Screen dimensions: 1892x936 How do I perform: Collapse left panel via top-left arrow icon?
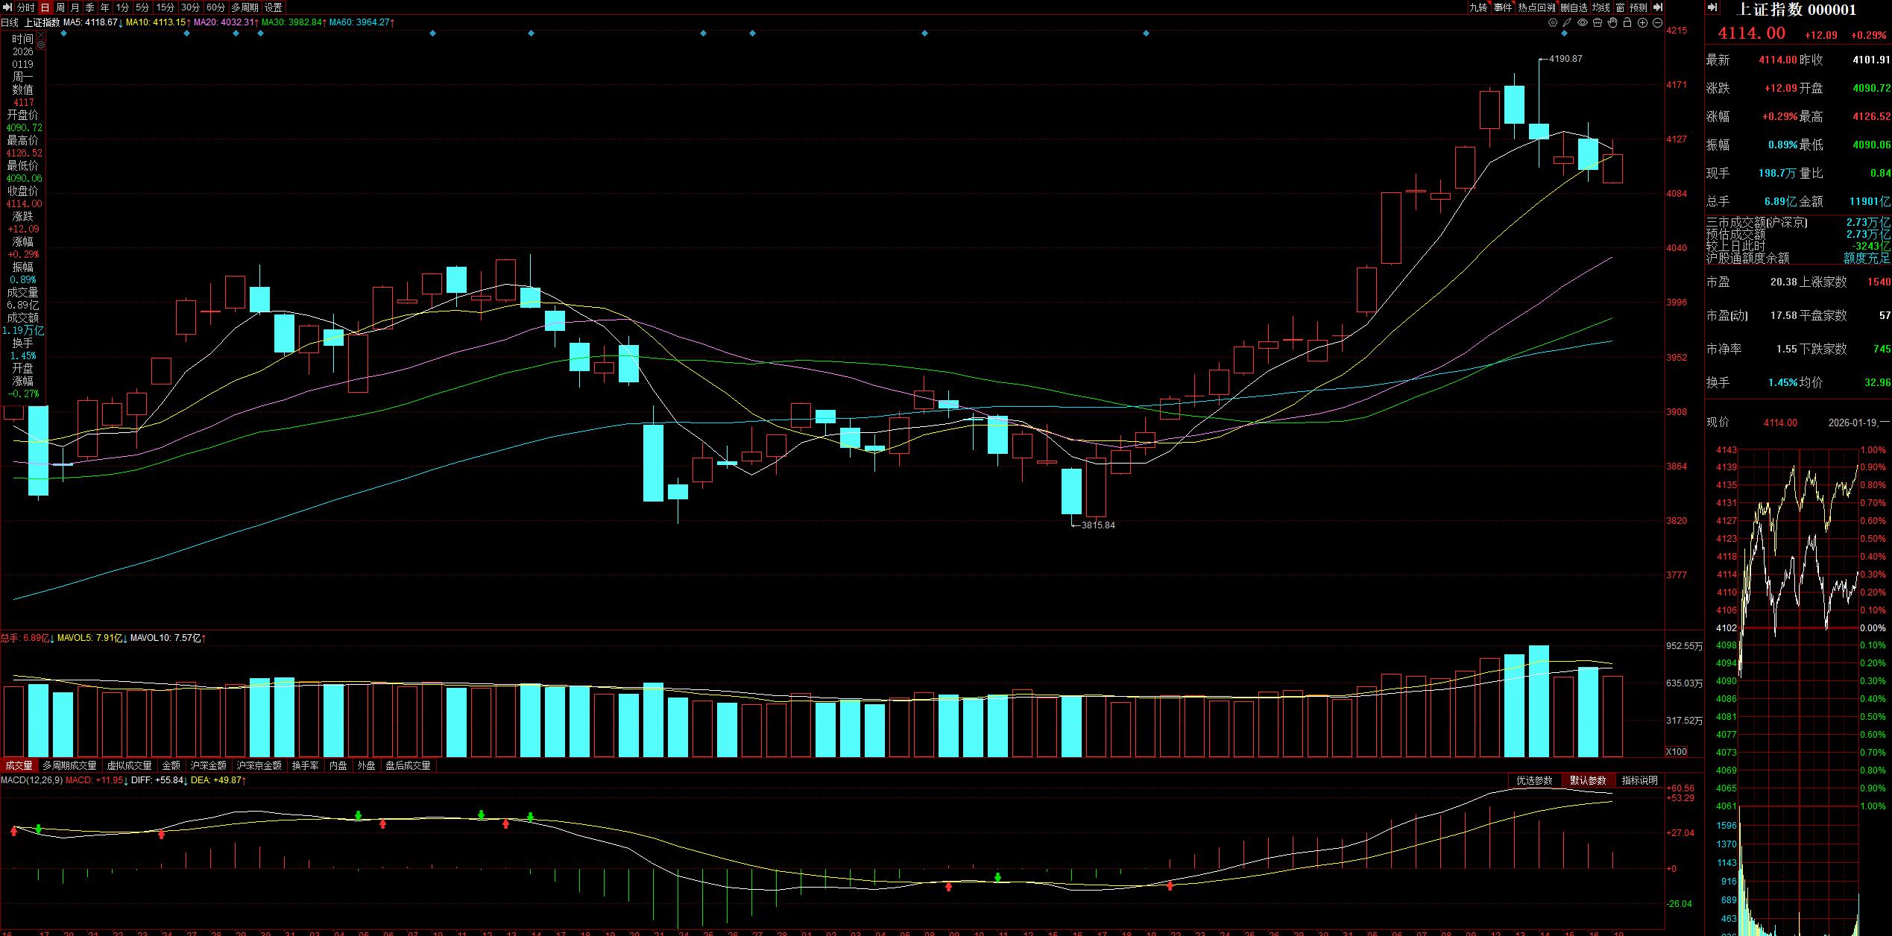click(x=7, y=7)
